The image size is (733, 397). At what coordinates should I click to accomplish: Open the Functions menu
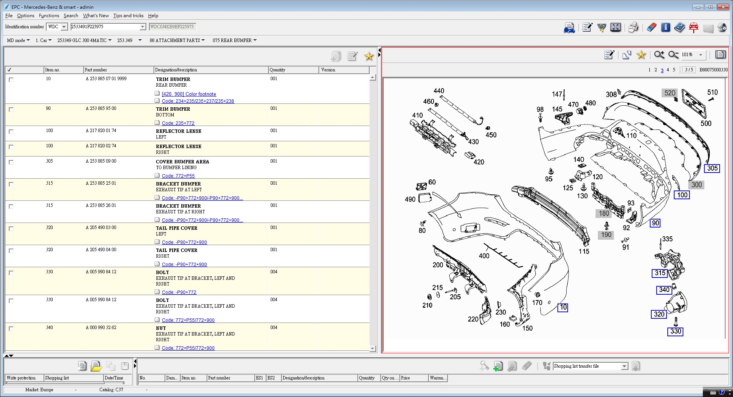[x=49, y=16]
